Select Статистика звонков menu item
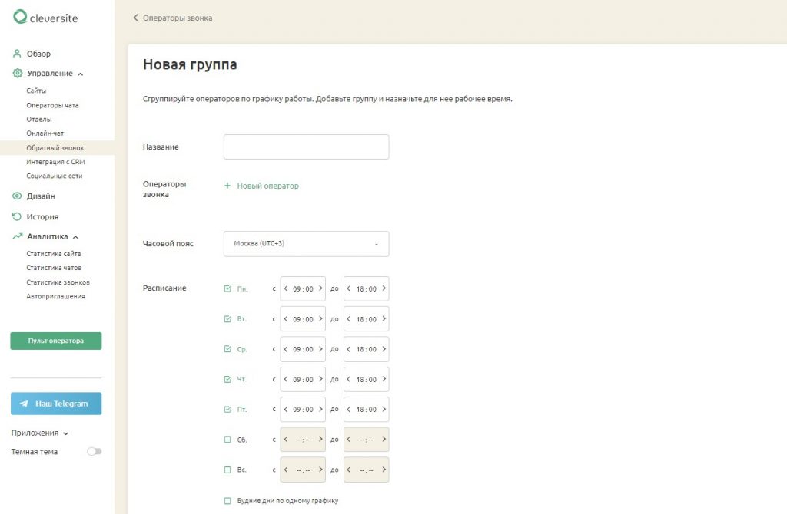787x514 pixels. 58,282
